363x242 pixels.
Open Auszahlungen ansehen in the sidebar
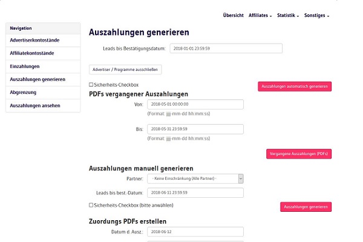35,106
